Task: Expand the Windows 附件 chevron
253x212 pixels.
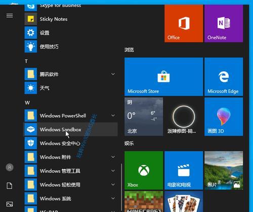Action: [113, 157]
